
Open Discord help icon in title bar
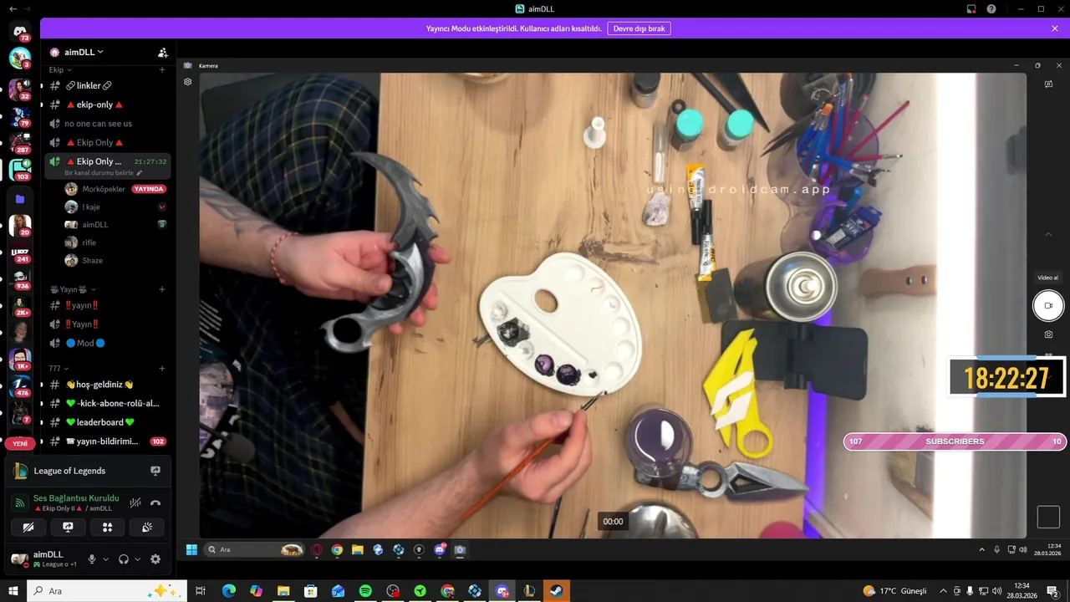pyautogui.click(x=991, y=9)
